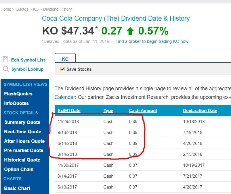Select the 11/29/2018 ex-date cell
231x194 pixels.
(68, 122)
